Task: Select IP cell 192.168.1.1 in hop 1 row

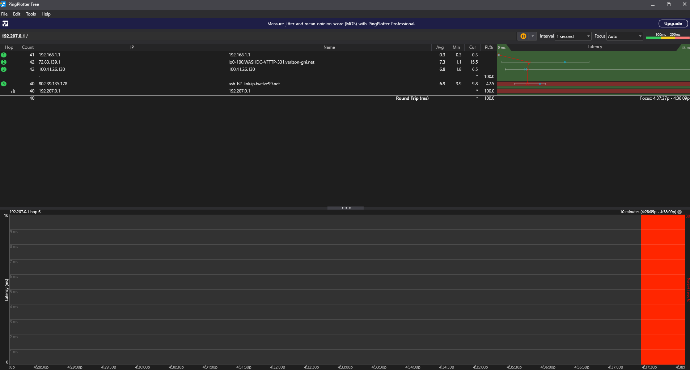Action: pyautogui.click(x=50, y=55)
